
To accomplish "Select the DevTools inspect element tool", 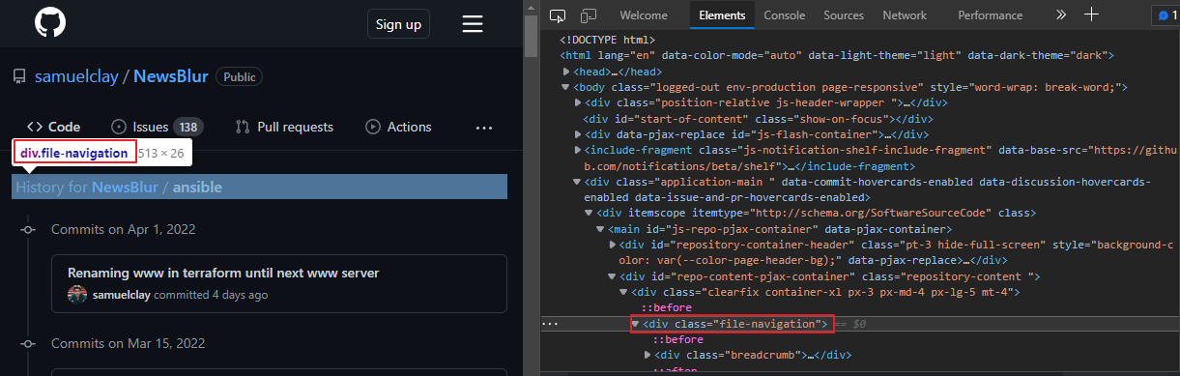I will tap(557, 15).
